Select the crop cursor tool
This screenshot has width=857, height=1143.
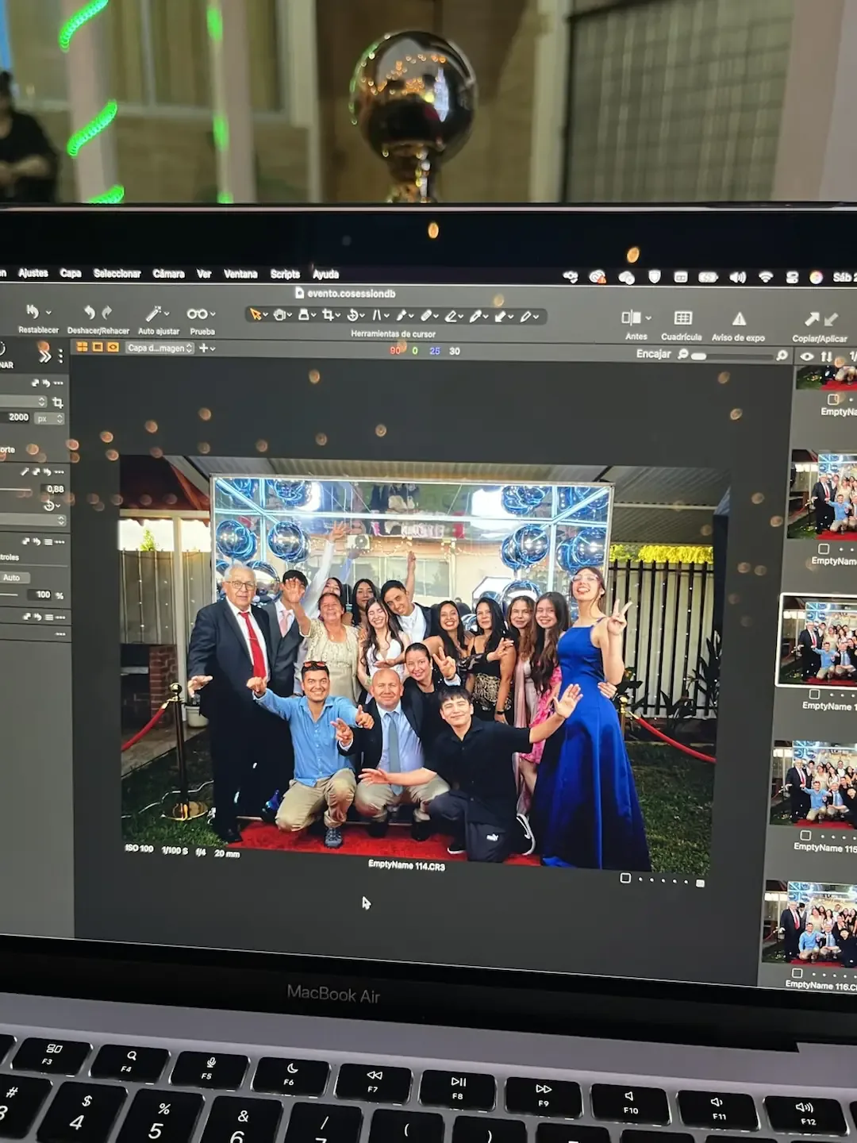[327, 315]
